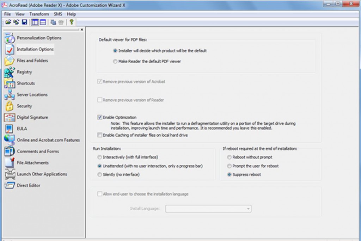Click the stacked windows toolbar icon
The image size is (361, 241).
point(53,22)
